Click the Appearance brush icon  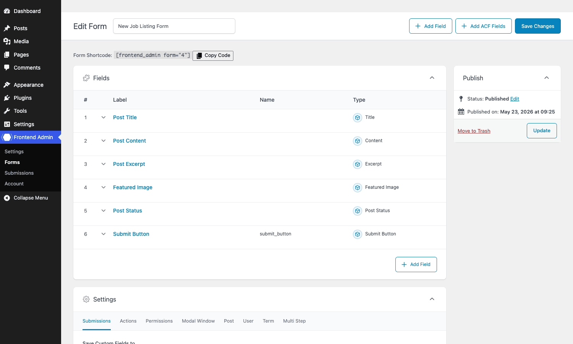pos(7,85)
